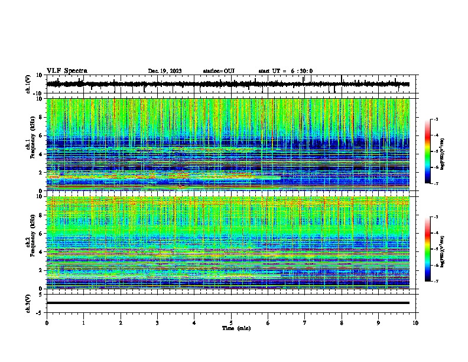The image size is (468, 362).
Task: Click the "8" tick on the Time axis
Action: [342, 323]
